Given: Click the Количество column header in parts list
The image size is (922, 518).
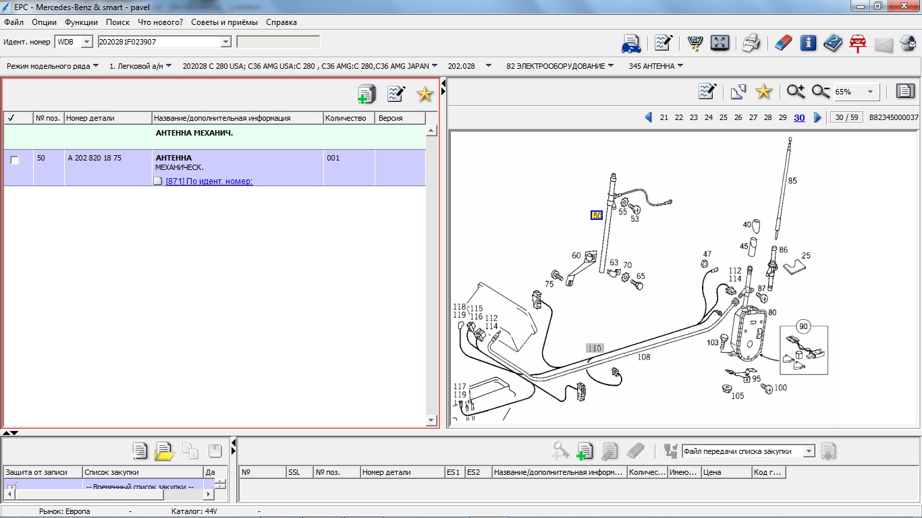Looking at the screenshot, I should 349,118.
